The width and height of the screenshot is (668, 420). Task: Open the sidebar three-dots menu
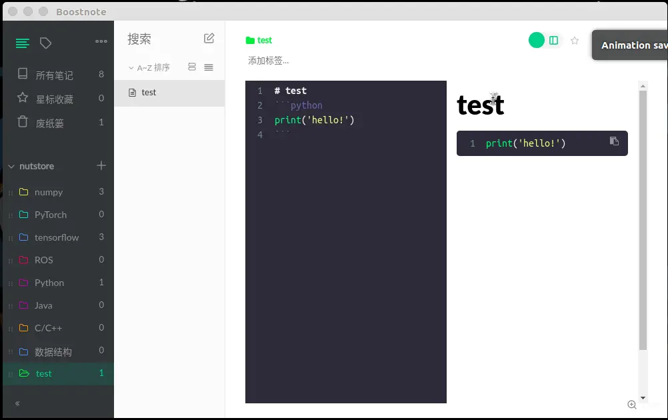101,41
